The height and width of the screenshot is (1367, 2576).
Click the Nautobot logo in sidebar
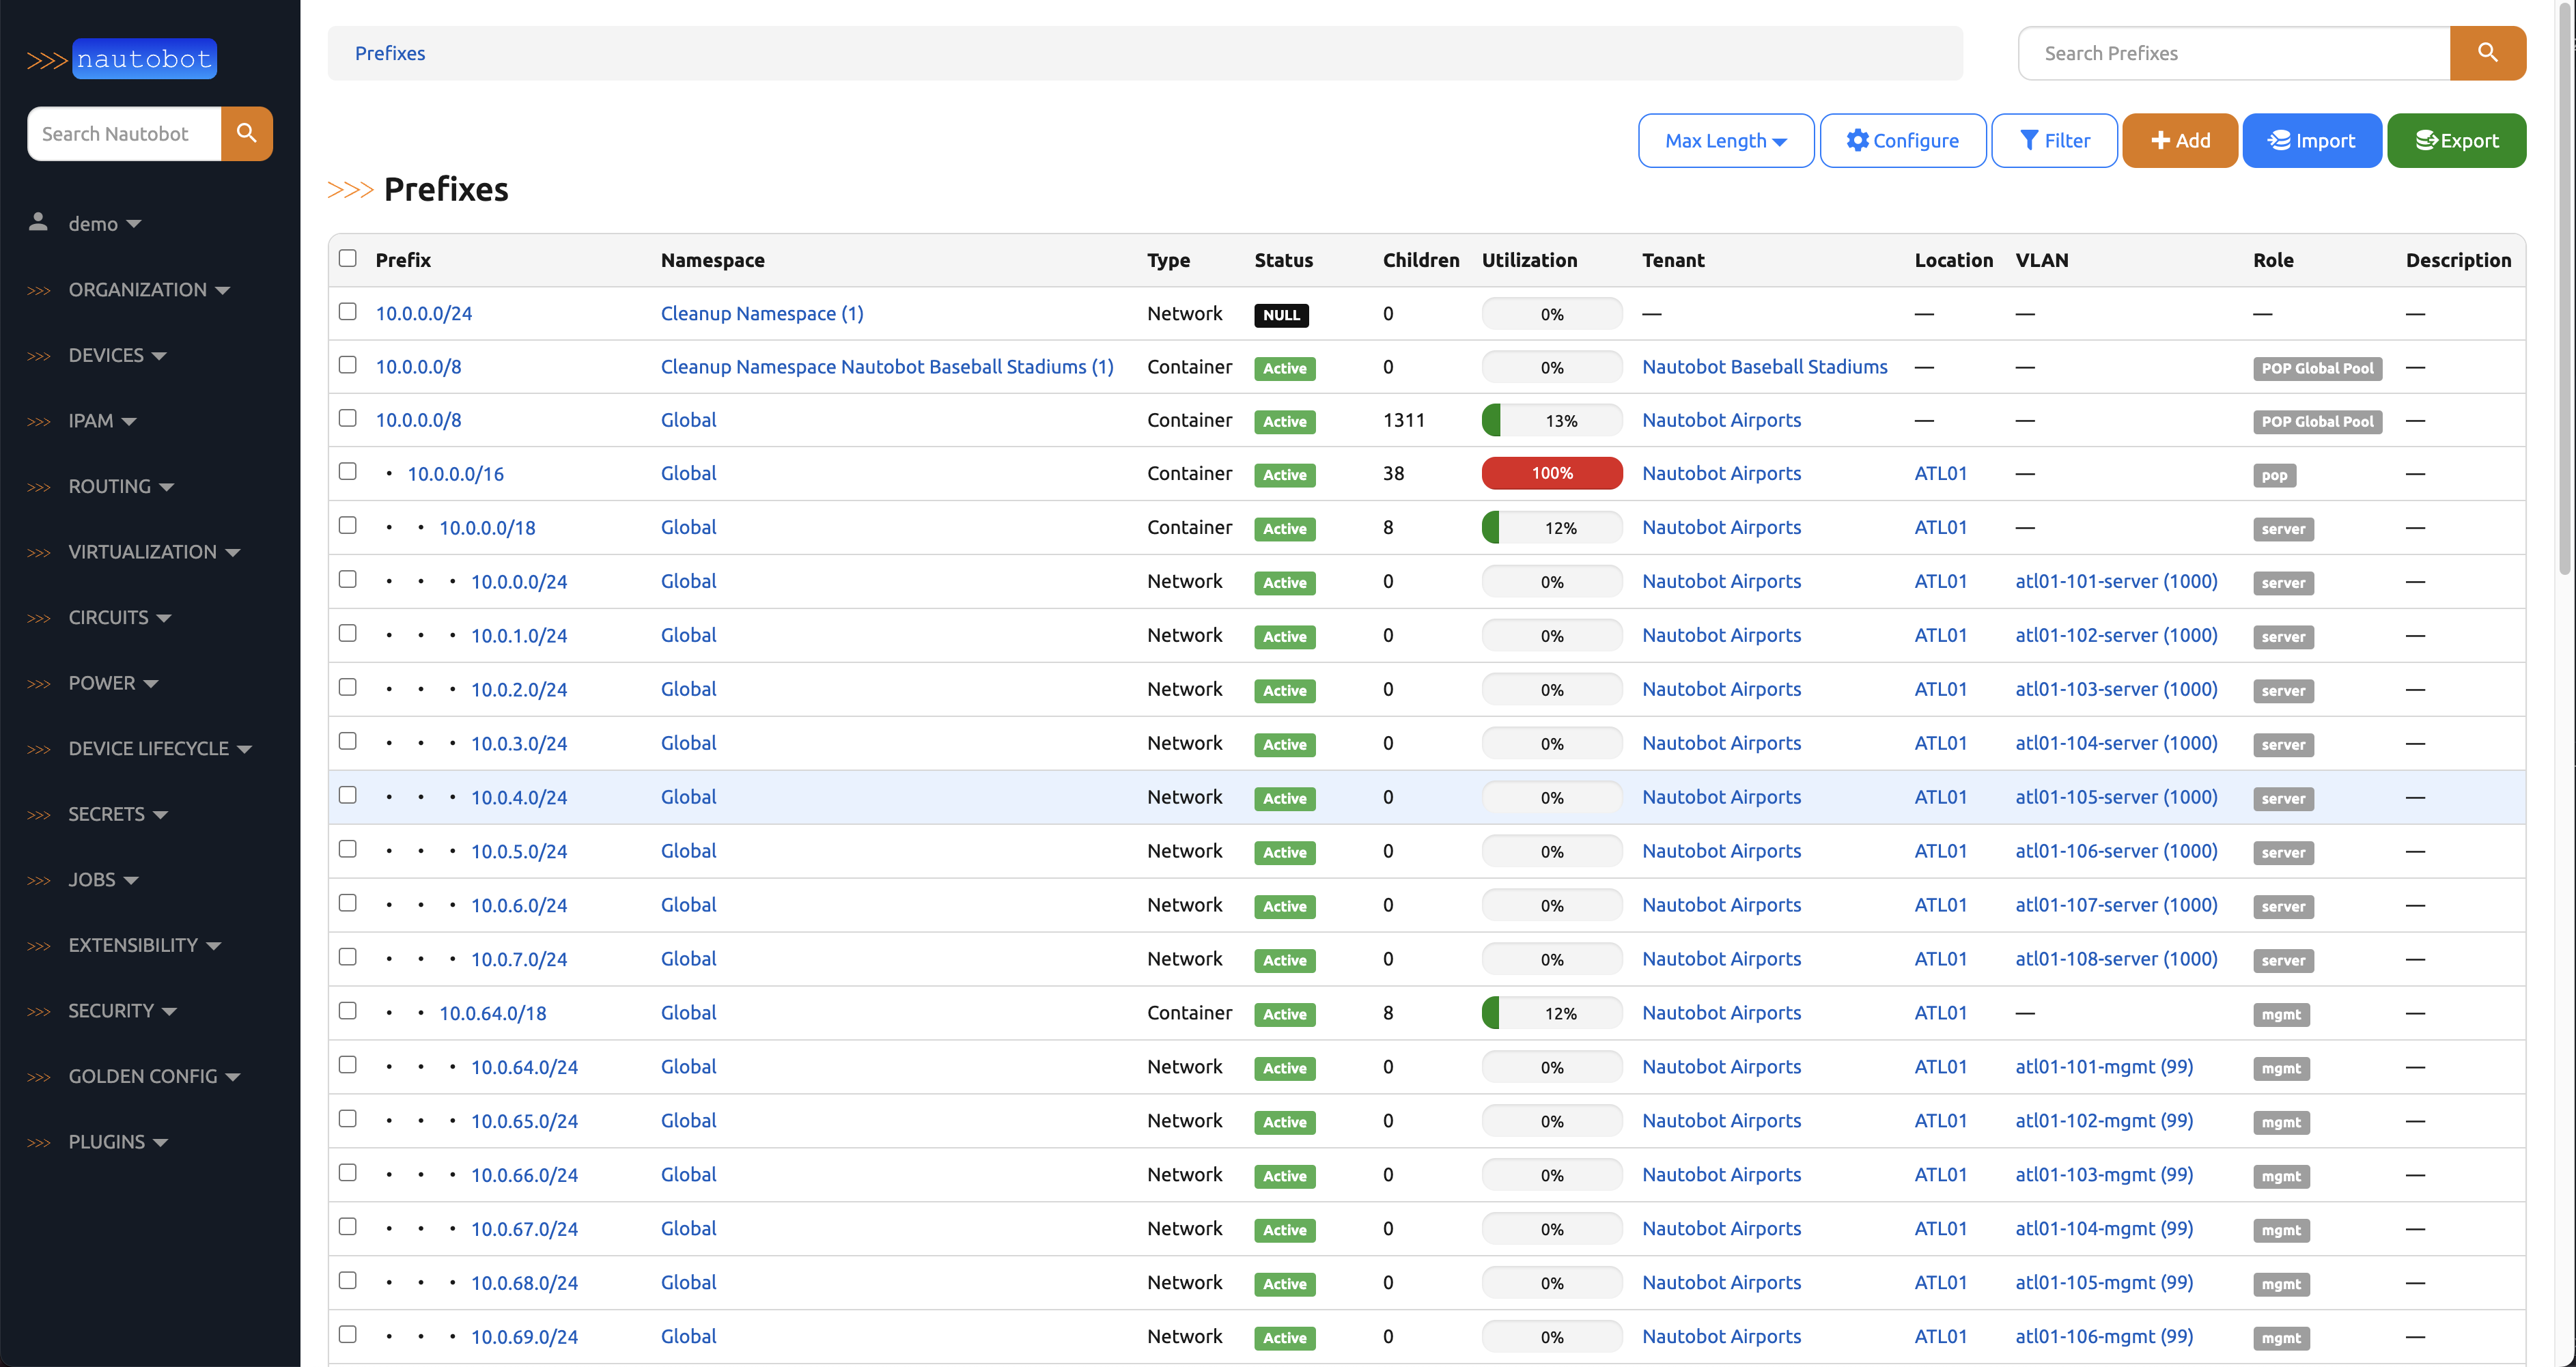pos(122,59)
